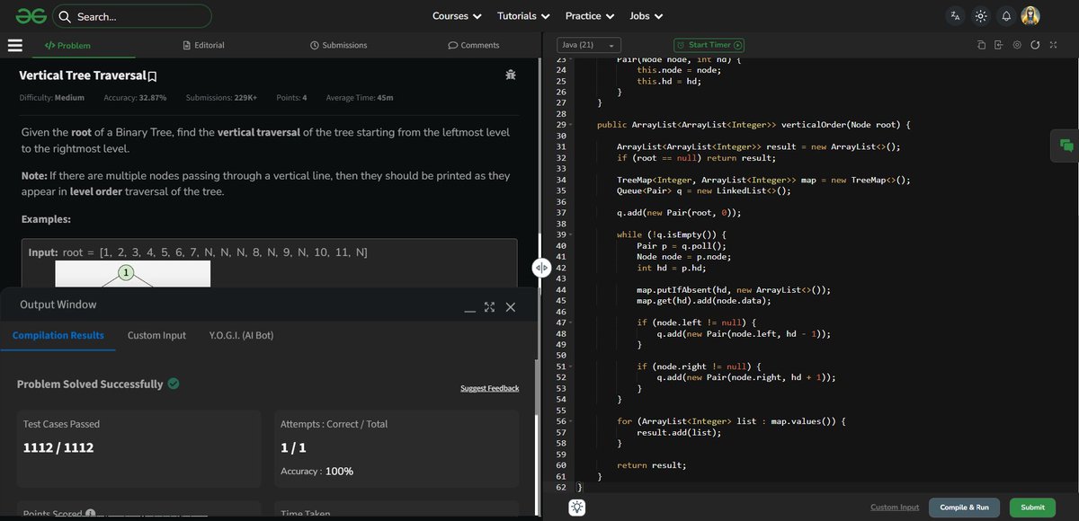Click the tree root node 1 diagram
1079x521 pixels.
[x=127, y=272]
